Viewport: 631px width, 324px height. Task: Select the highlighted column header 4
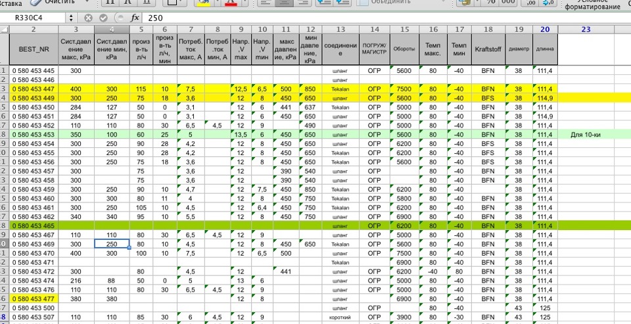coord(112,30)
